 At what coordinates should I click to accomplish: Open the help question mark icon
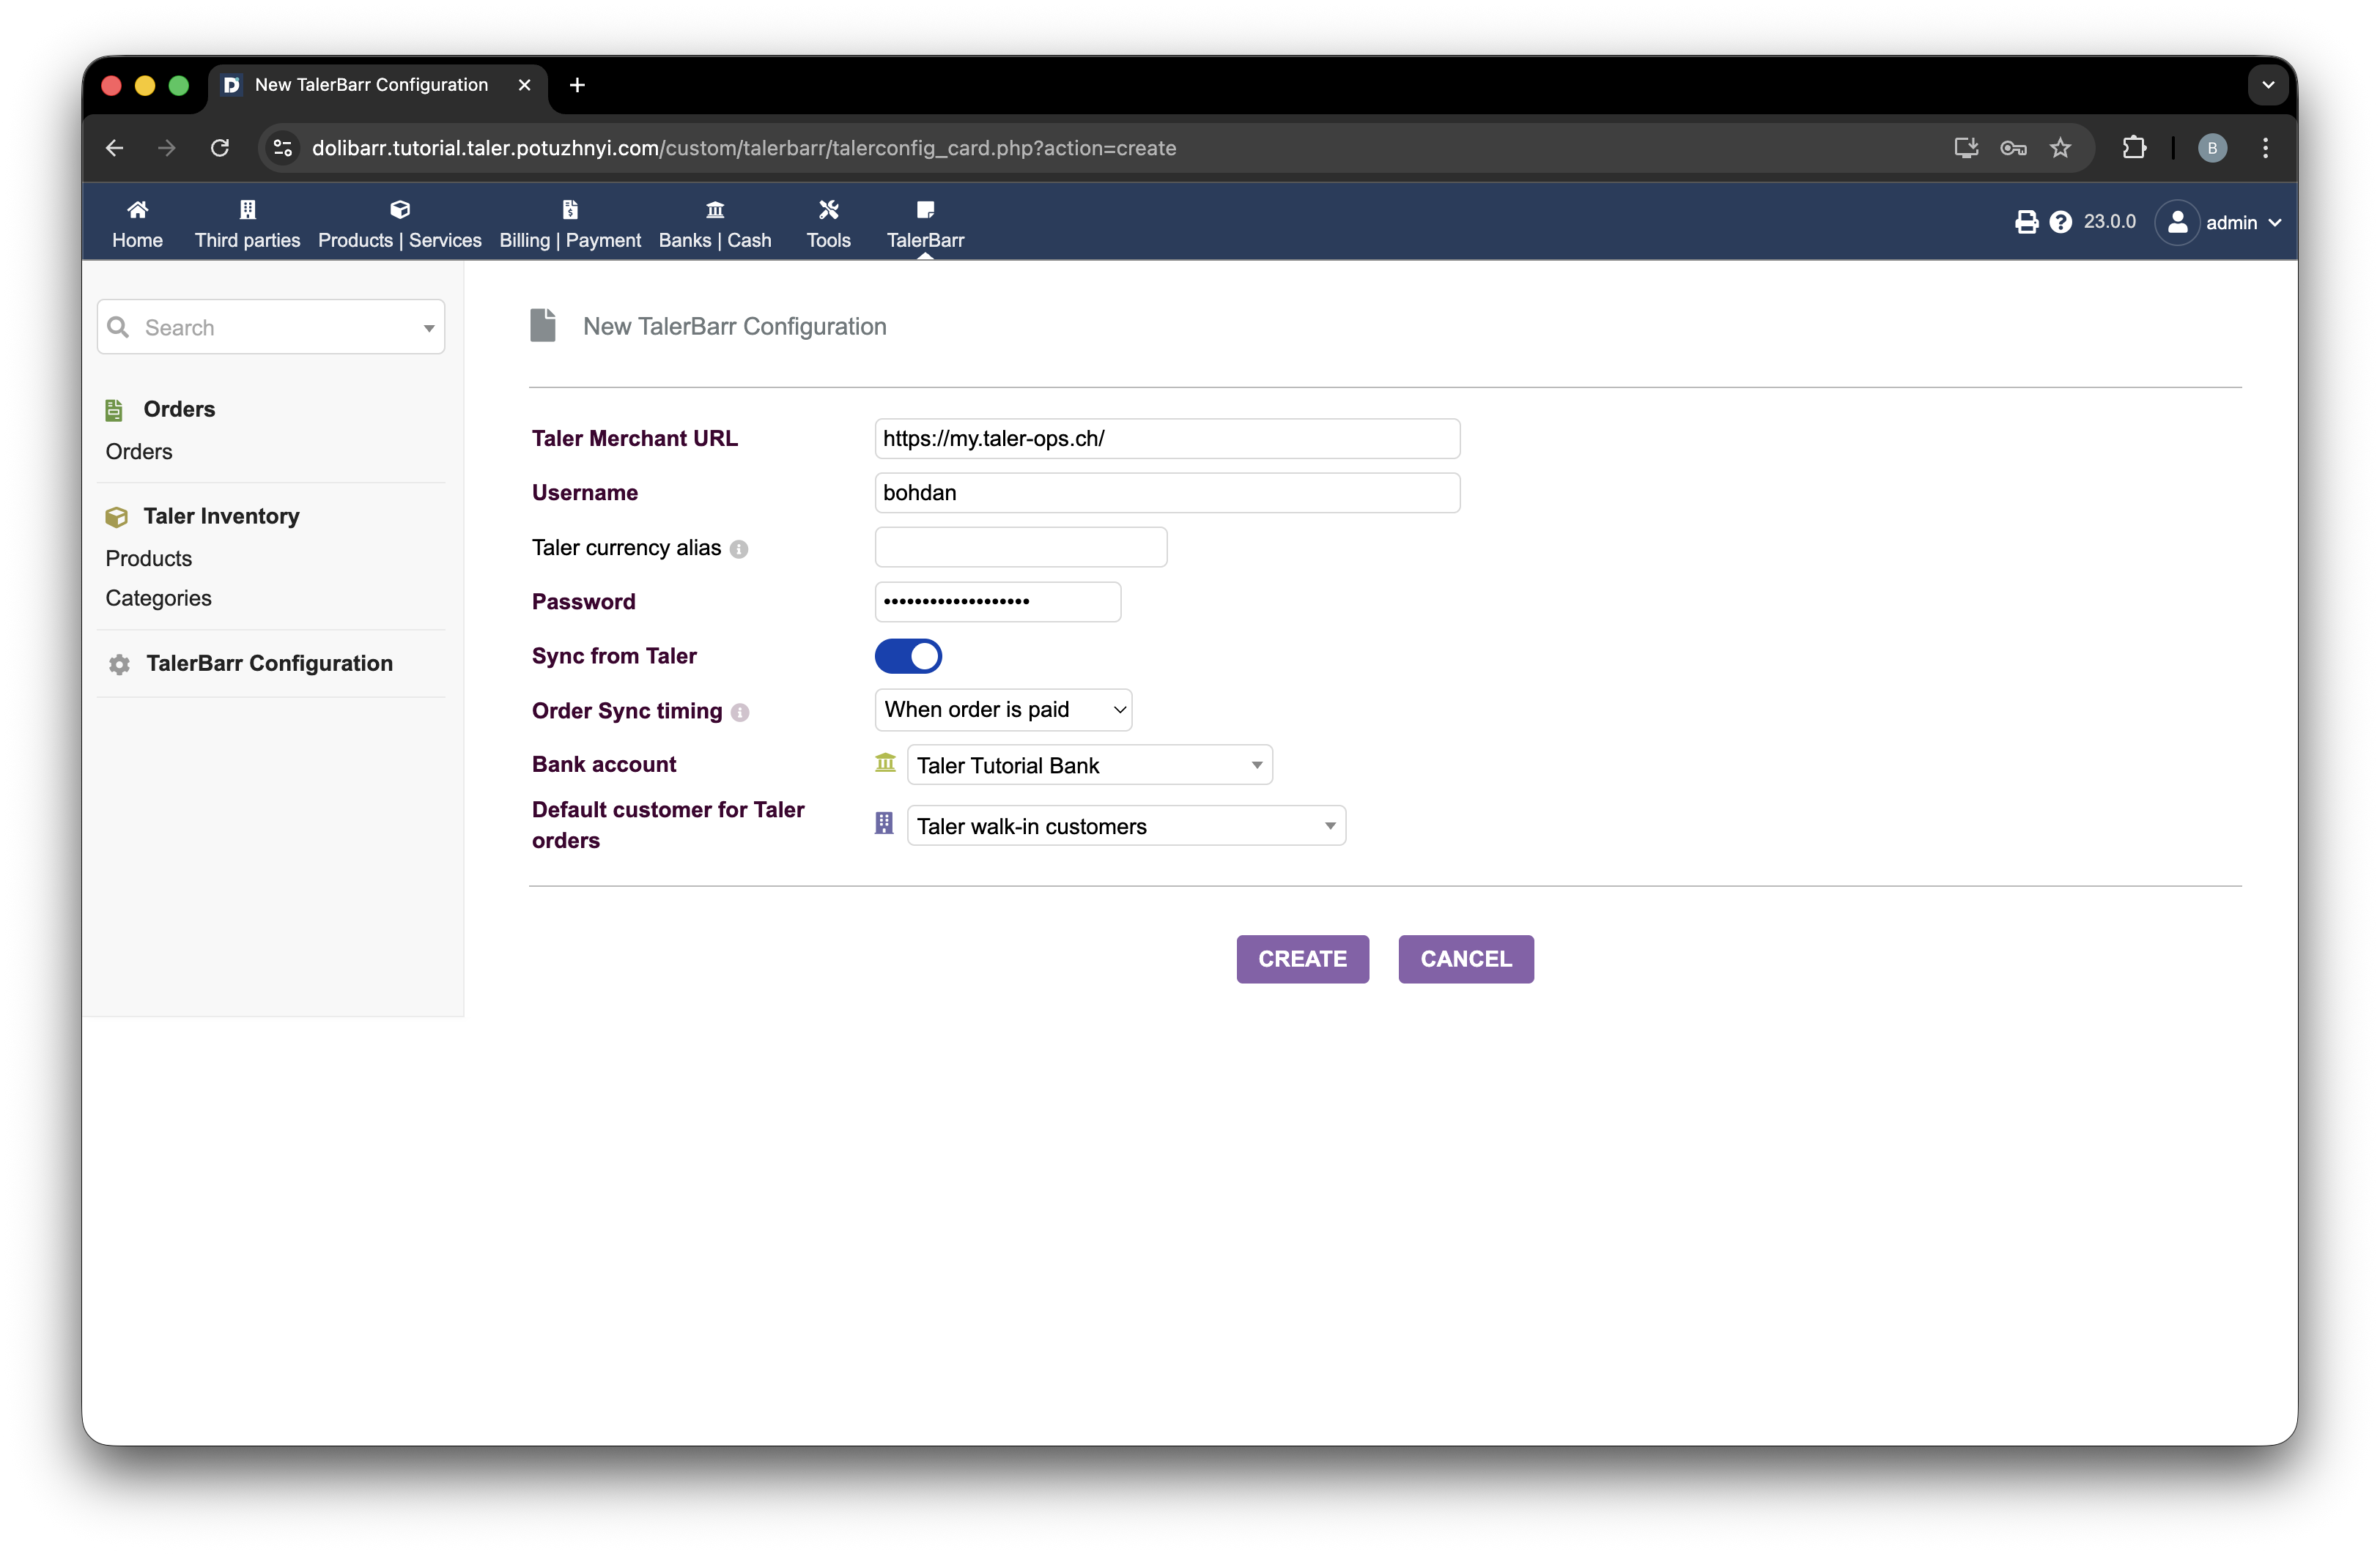pos(2060,222)
